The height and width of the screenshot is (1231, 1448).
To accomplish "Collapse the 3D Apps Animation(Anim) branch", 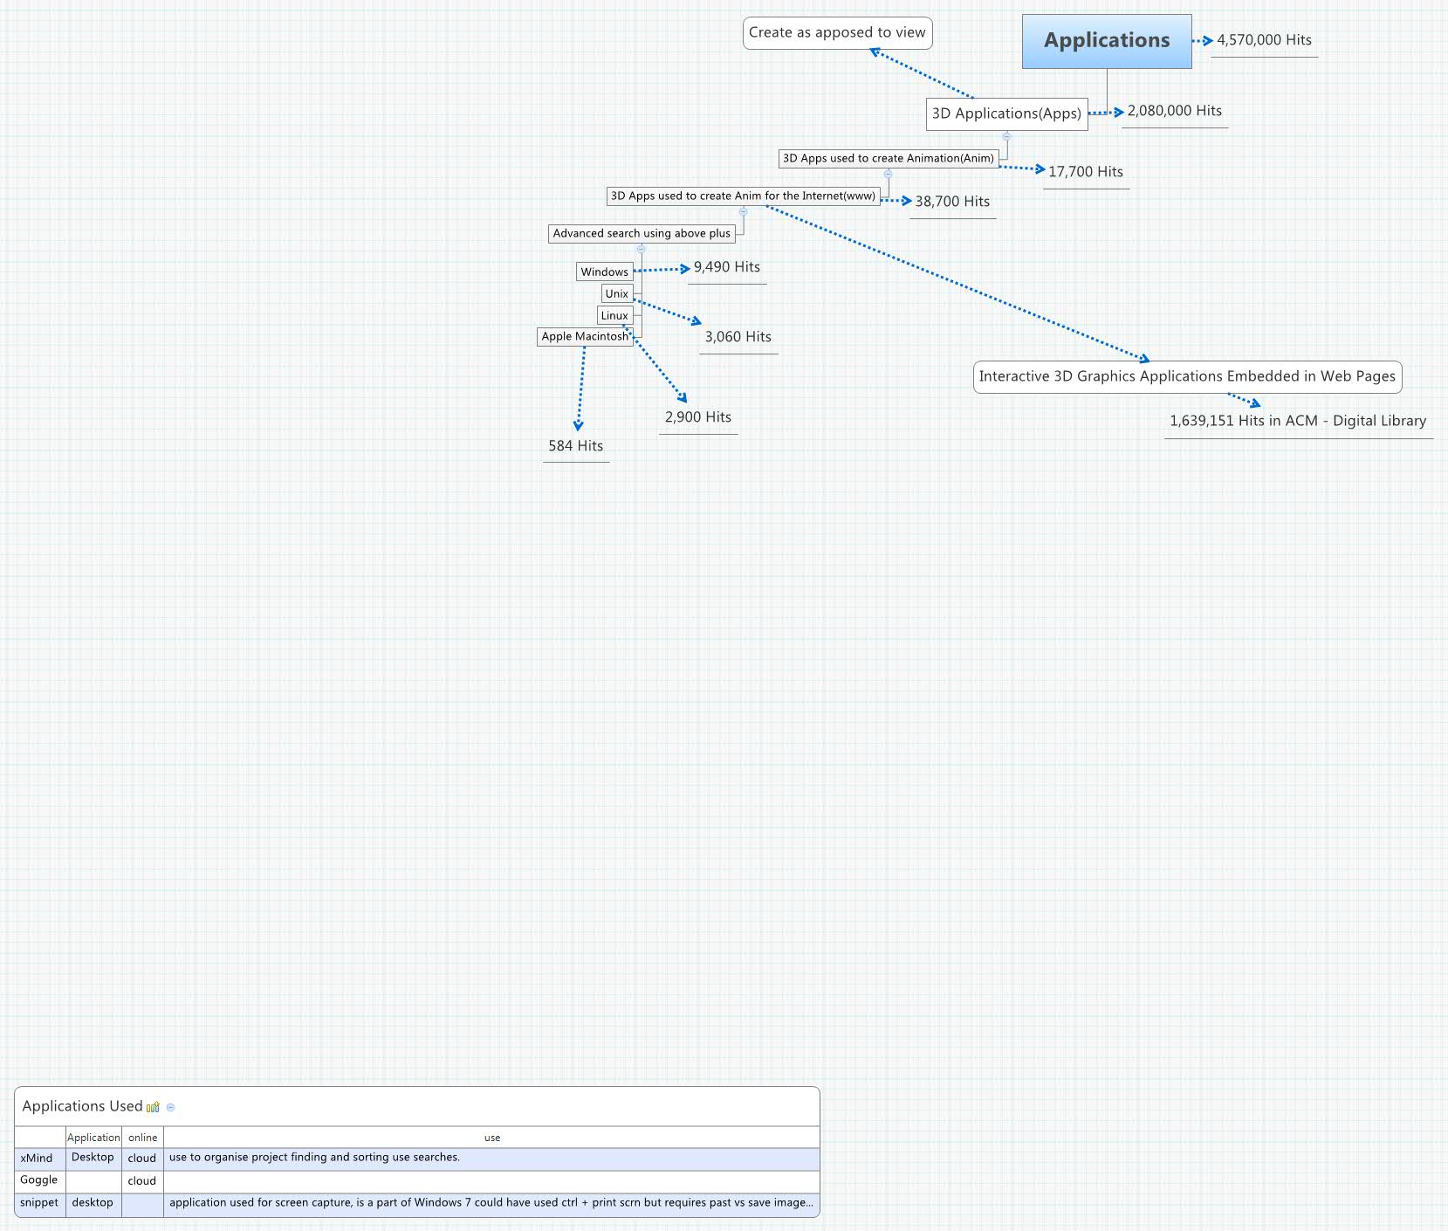I will pos(888,174).
